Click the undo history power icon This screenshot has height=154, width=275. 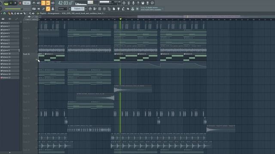click(124, 3)
